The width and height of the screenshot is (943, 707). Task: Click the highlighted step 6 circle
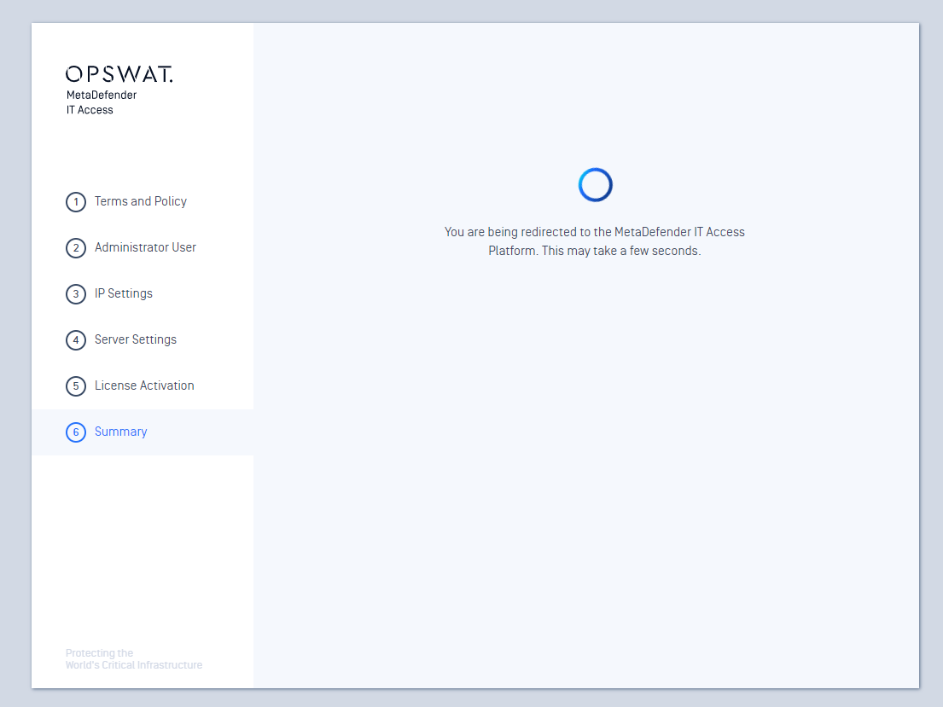tap(76, 432)
